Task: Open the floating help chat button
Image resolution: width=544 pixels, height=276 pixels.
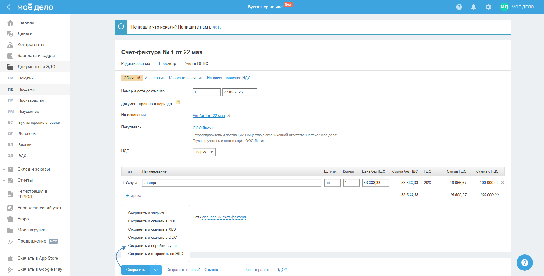Action: (524, 263)
